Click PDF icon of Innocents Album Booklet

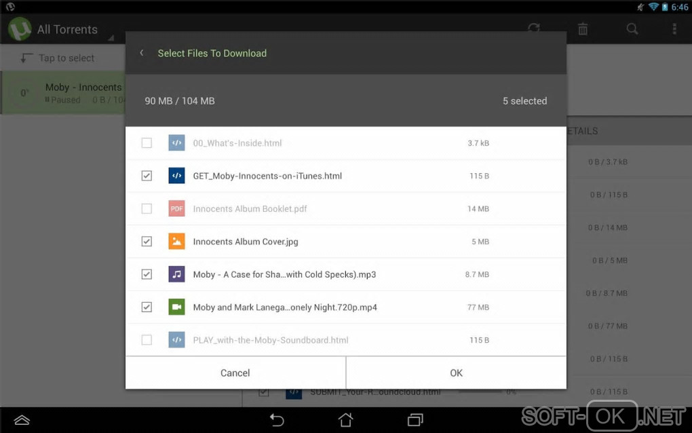coord(176,208)
